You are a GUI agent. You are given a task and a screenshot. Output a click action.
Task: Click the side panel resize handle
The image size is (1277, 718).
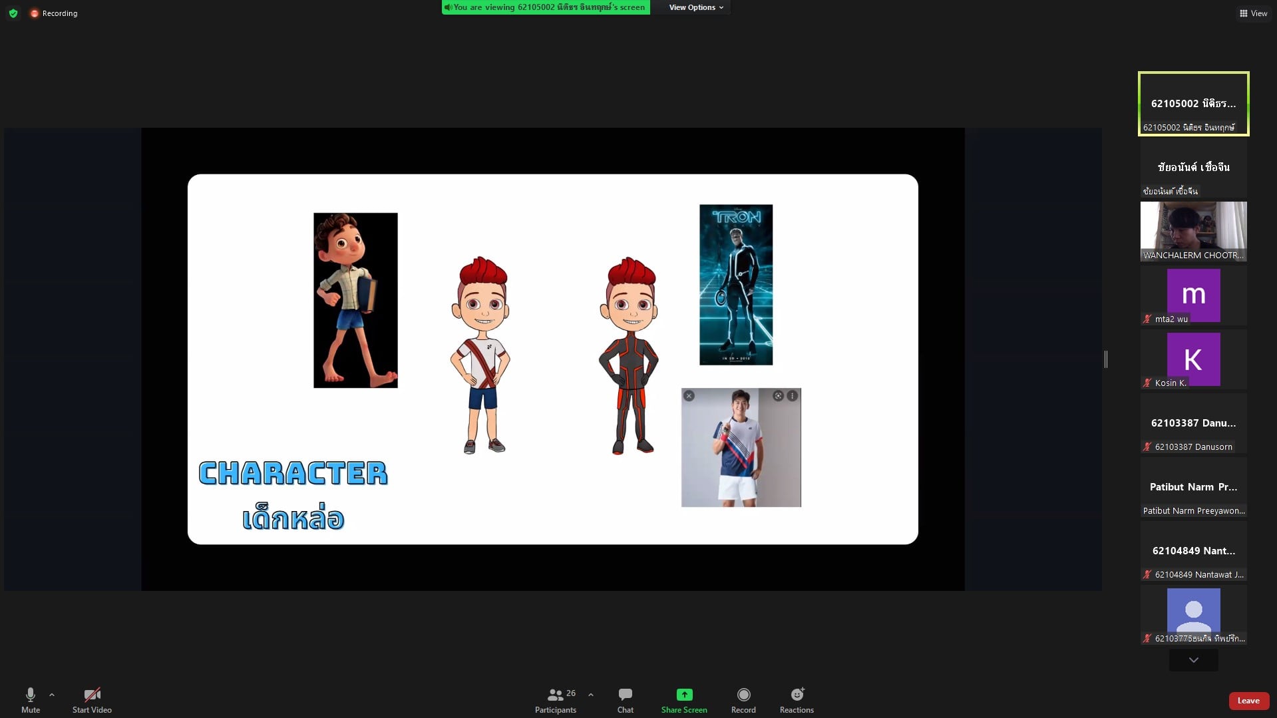pyautogui.click(x=1106, y=359)
